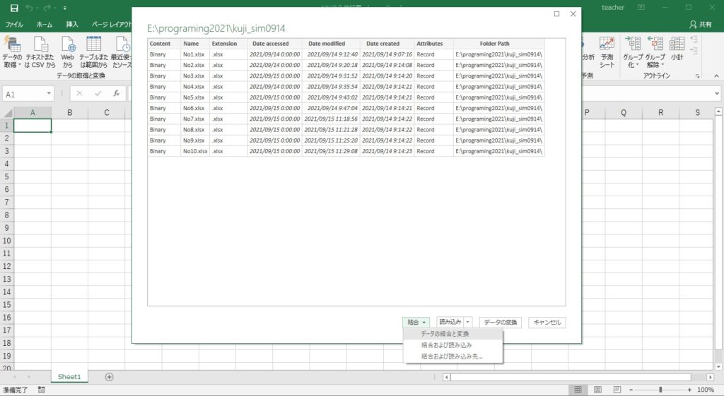Click the No10.xlsx file name cell
Viewport: 724px width, 396px height.
(195, 151)
